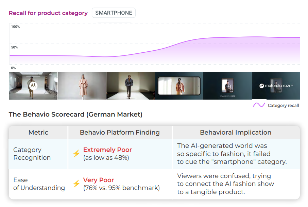Click the Behavioral Implication column header

coord(236,133)
